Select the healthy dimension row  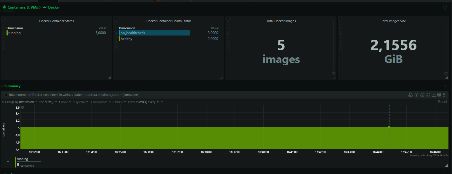pyautogui.click(x=169, y=39)
